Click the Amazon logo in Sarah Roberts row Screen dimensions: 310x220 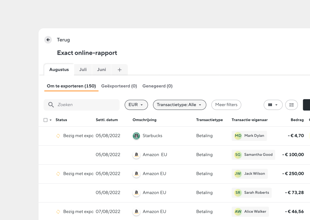(x=136, y=193)
